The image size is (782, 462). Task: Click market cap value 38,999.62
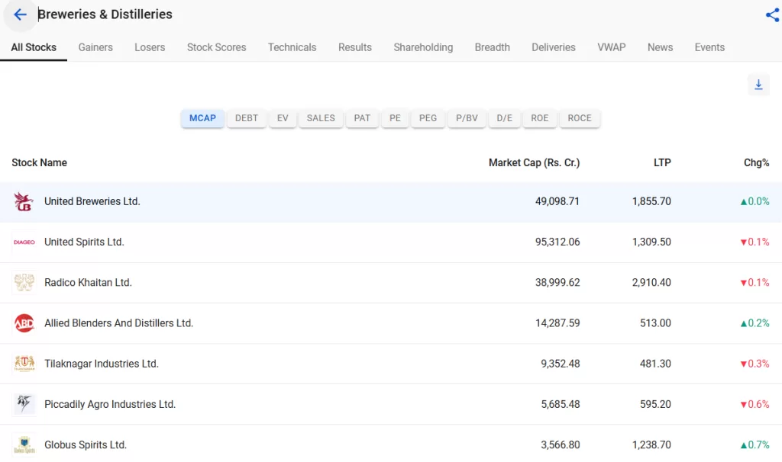[x=557, y=282]
